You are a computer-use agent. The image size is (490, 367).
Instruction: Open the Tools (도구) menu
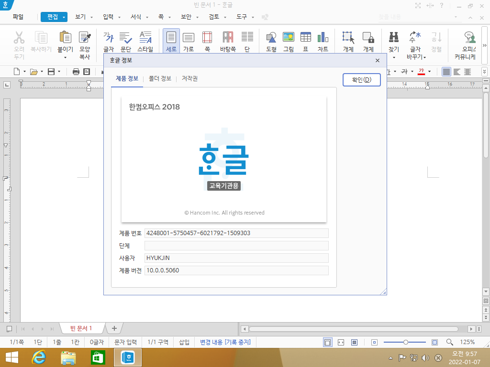(x=242, y=17)
